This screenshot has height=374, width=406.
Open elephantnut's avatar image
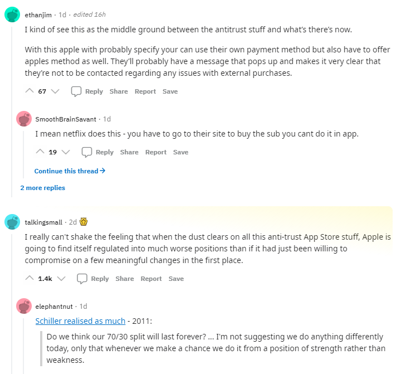[x=24, y=306]
